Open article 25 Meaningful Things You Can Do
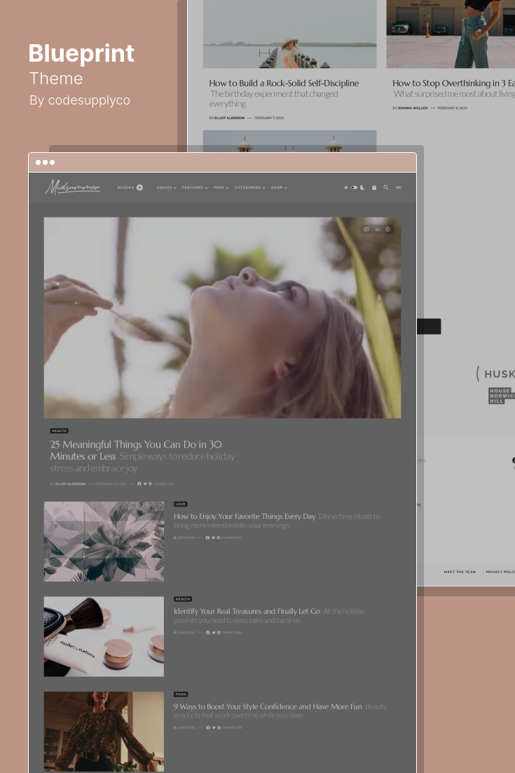 click(136, 450)
